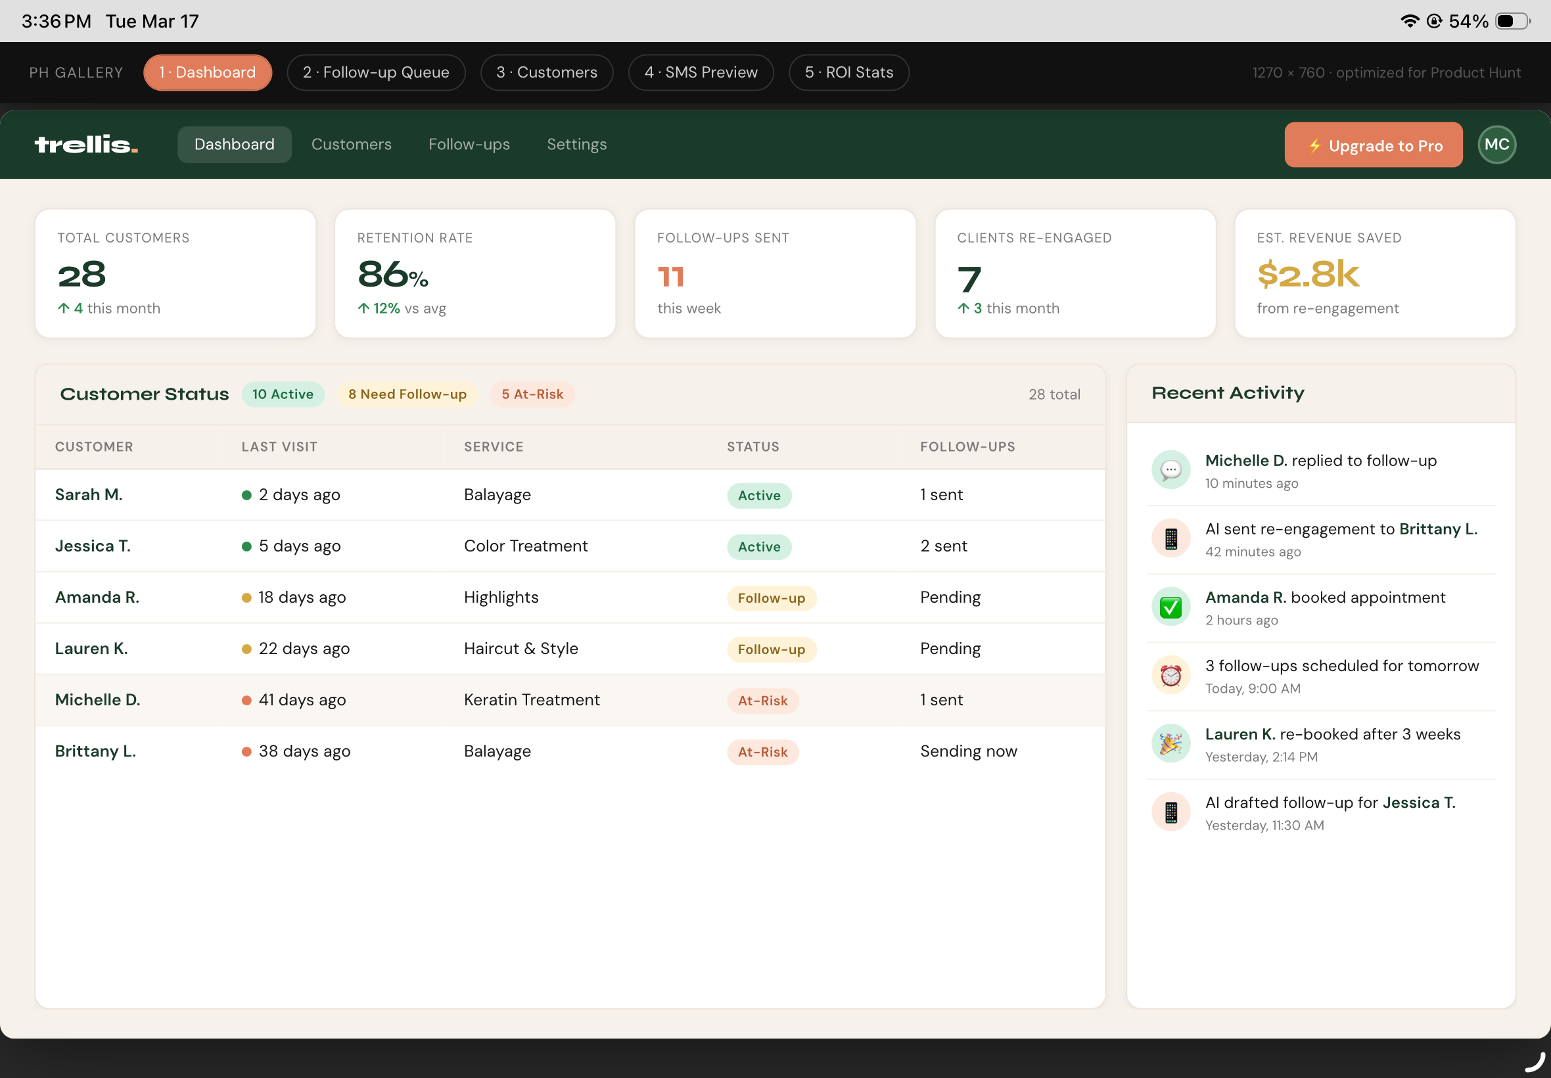The width and height of the screenshot is (1551, 1078).
Task: Click the Est. Revenue Saved card
Action: point(1374,273)
